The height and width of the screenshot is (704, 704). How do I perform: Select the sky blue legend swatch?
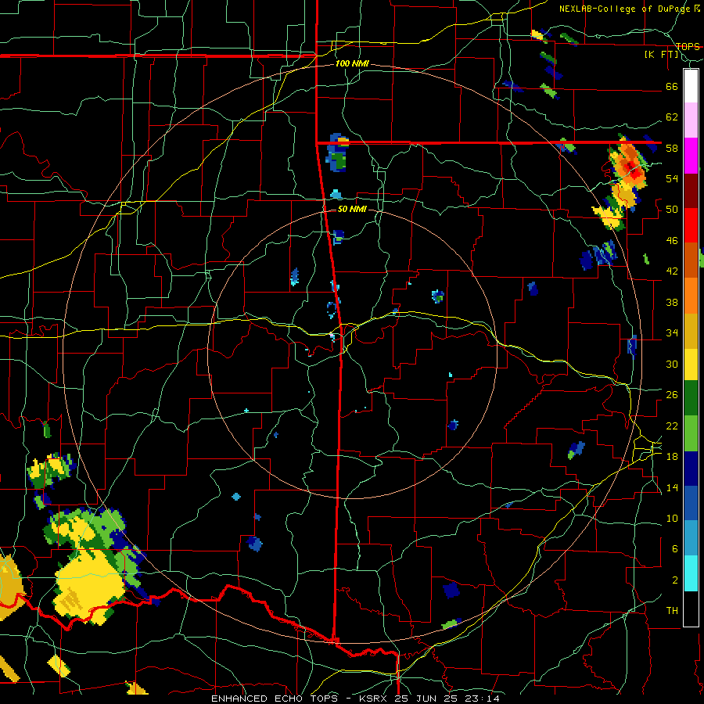click(x=691, y=538)
